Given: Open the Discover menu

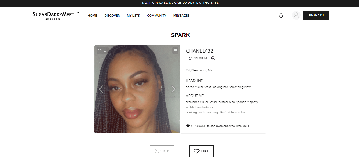Looking at the screenshot, I should [x=112, y=16].
